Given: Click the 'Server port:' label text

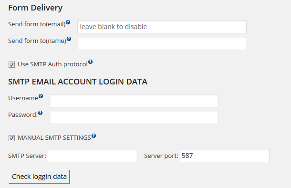Looking at the screenshot, I should [161, 156].
